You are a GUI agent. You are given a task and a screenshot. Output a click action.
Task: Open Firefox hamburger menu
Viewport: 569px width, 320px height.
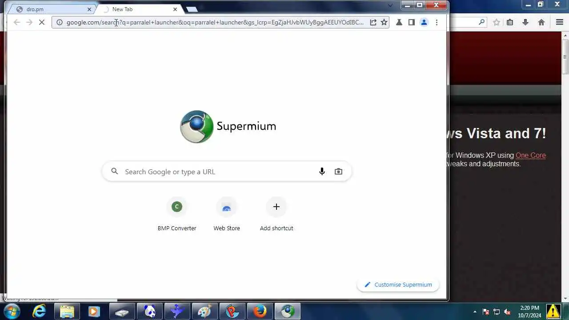tap(560, 22)
